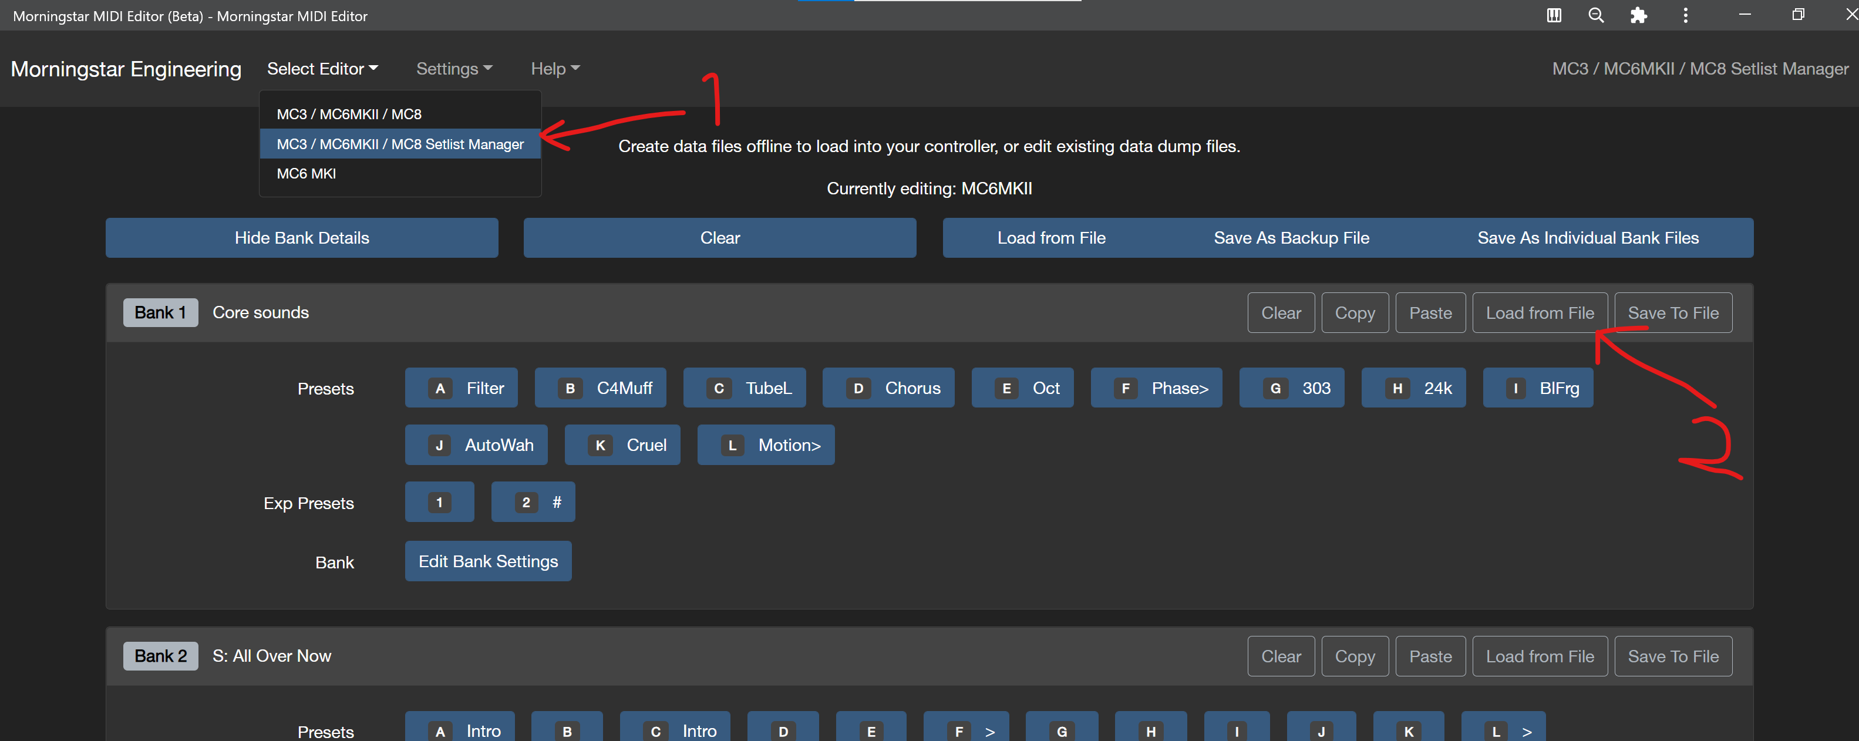
Task: Click the Bank 1 label badge
Action: coord(160,312)
